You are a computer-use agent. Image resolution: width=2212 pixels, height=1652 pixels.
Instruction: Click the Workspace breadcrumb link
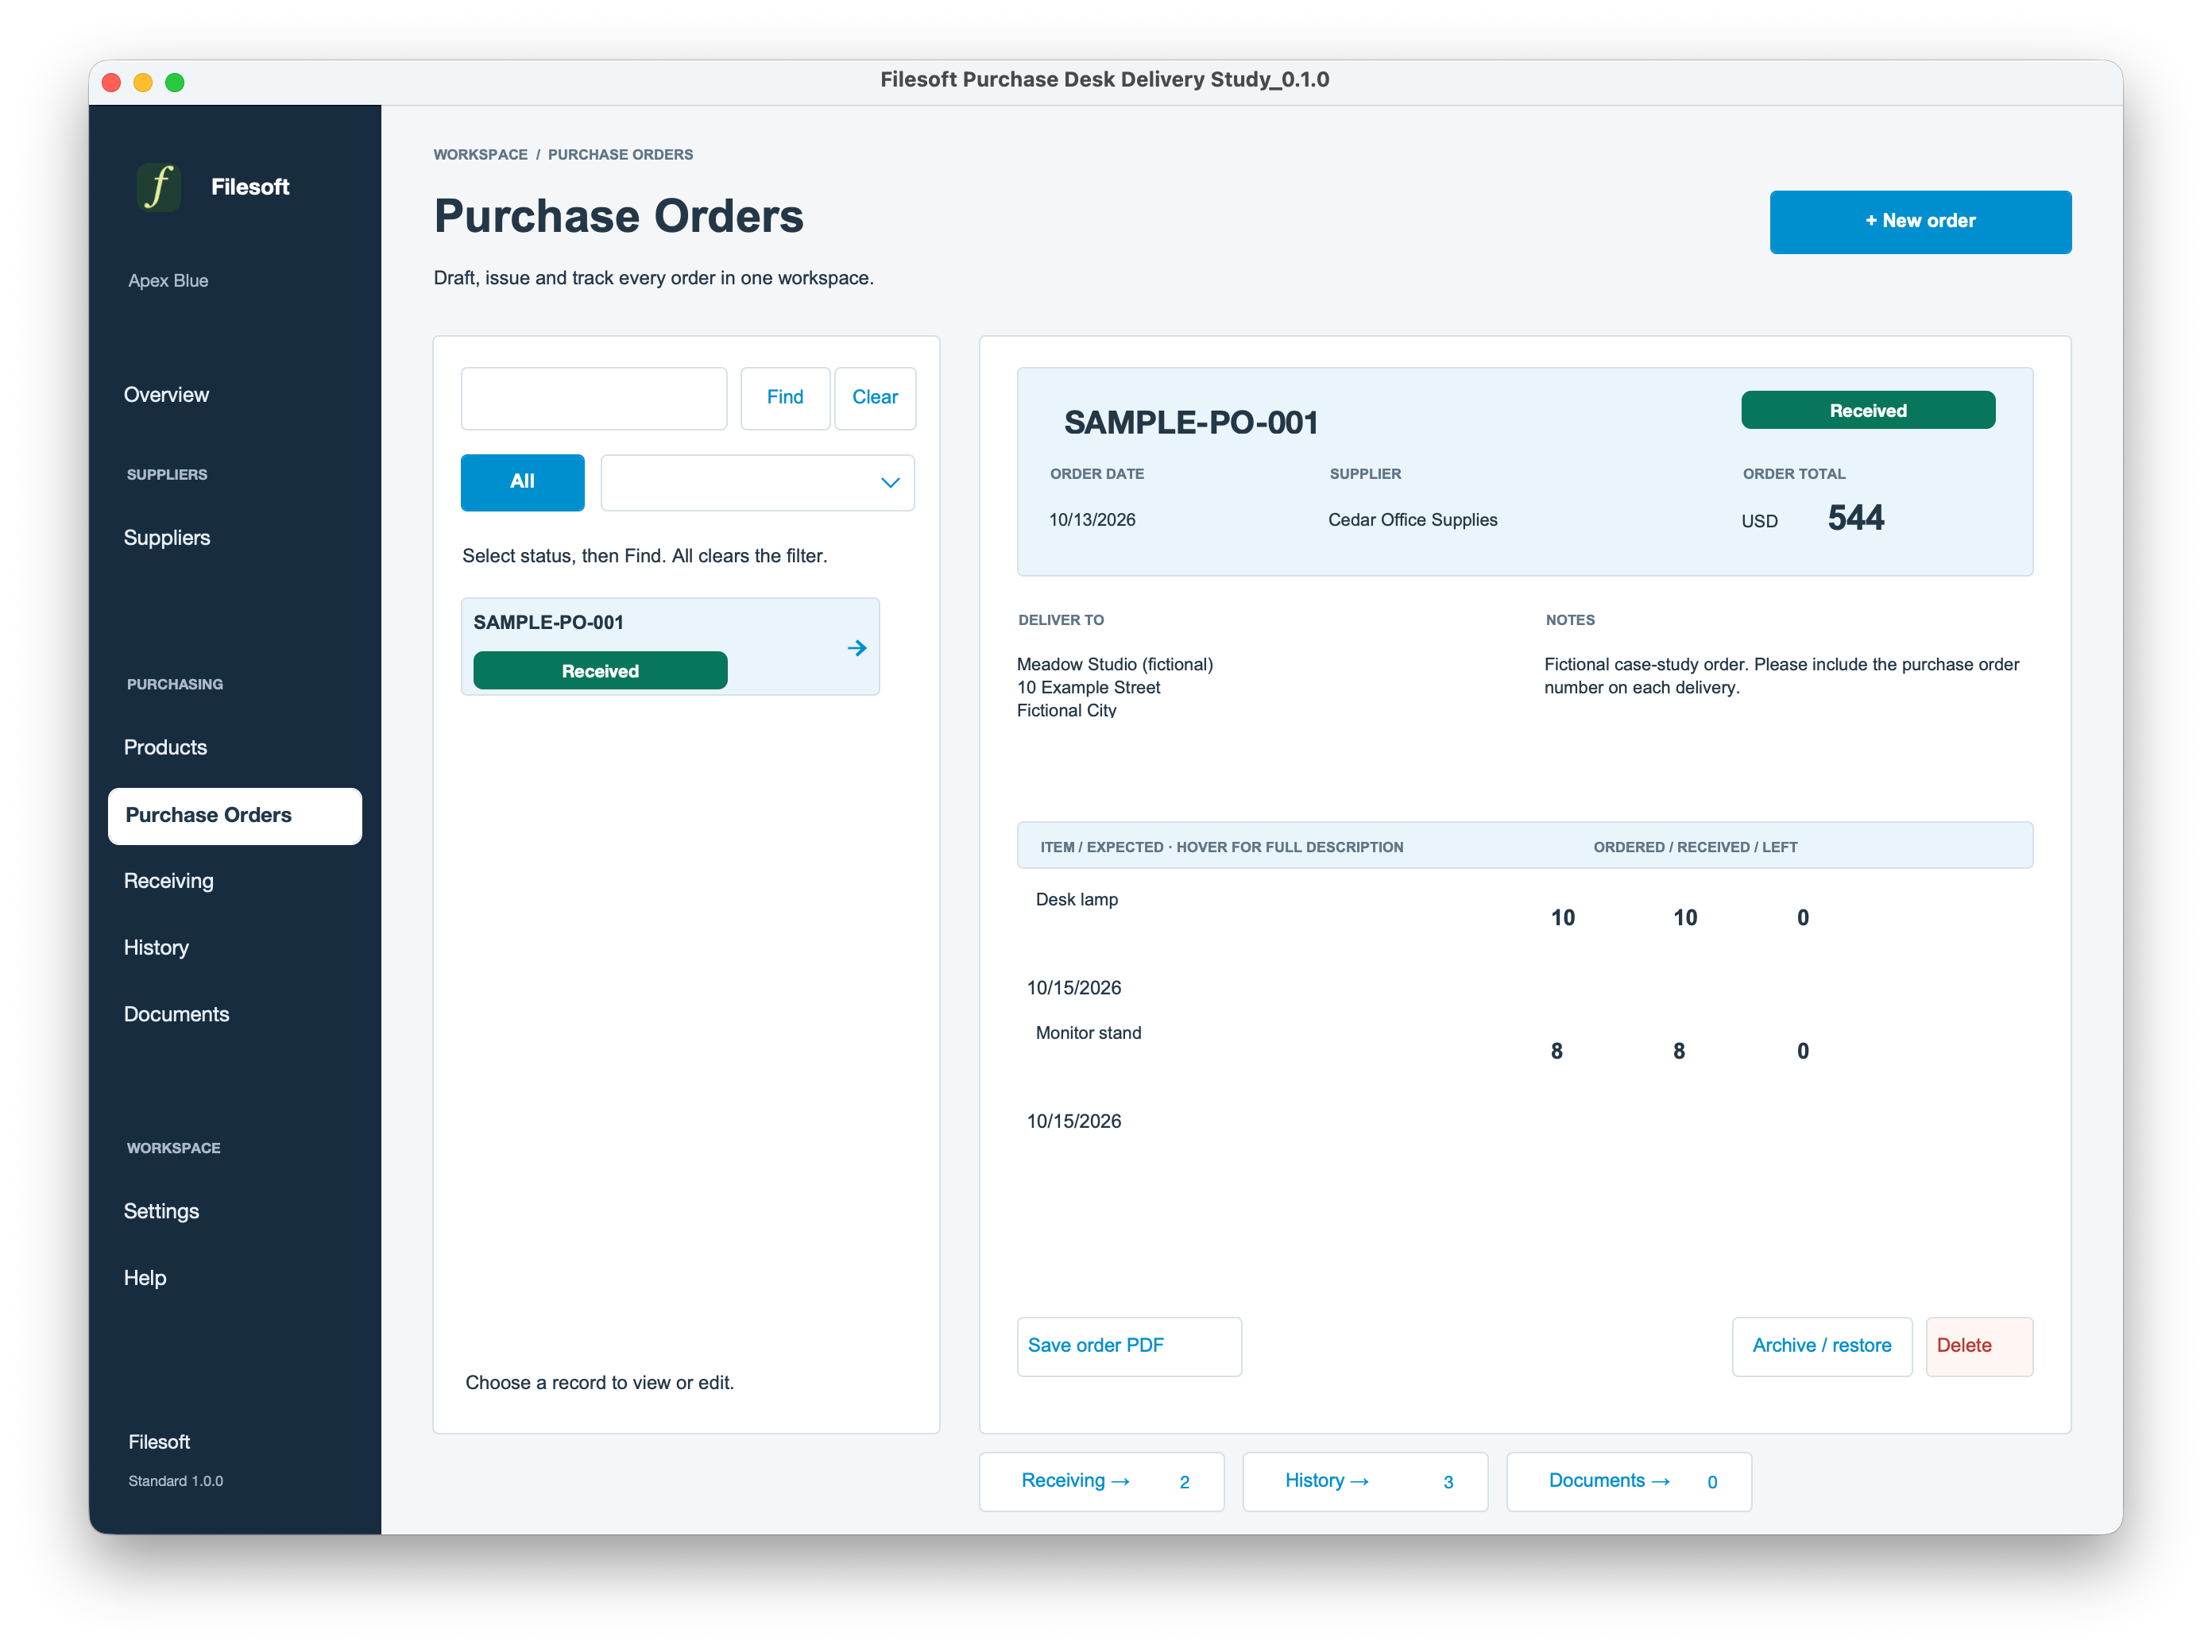point(480,155)
